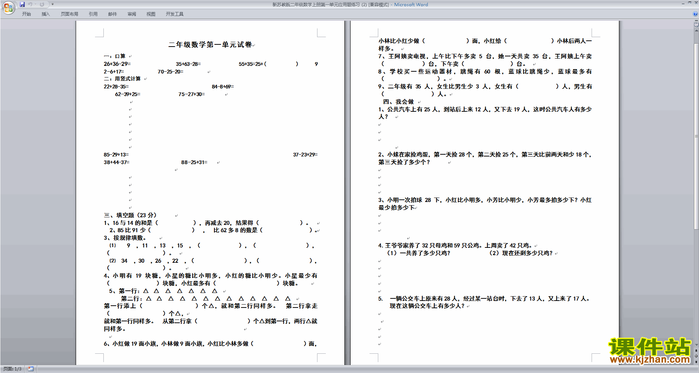Click the line 第二行 with triangles
The width and height of the screenshot is (699, 373).
(206, 299)
